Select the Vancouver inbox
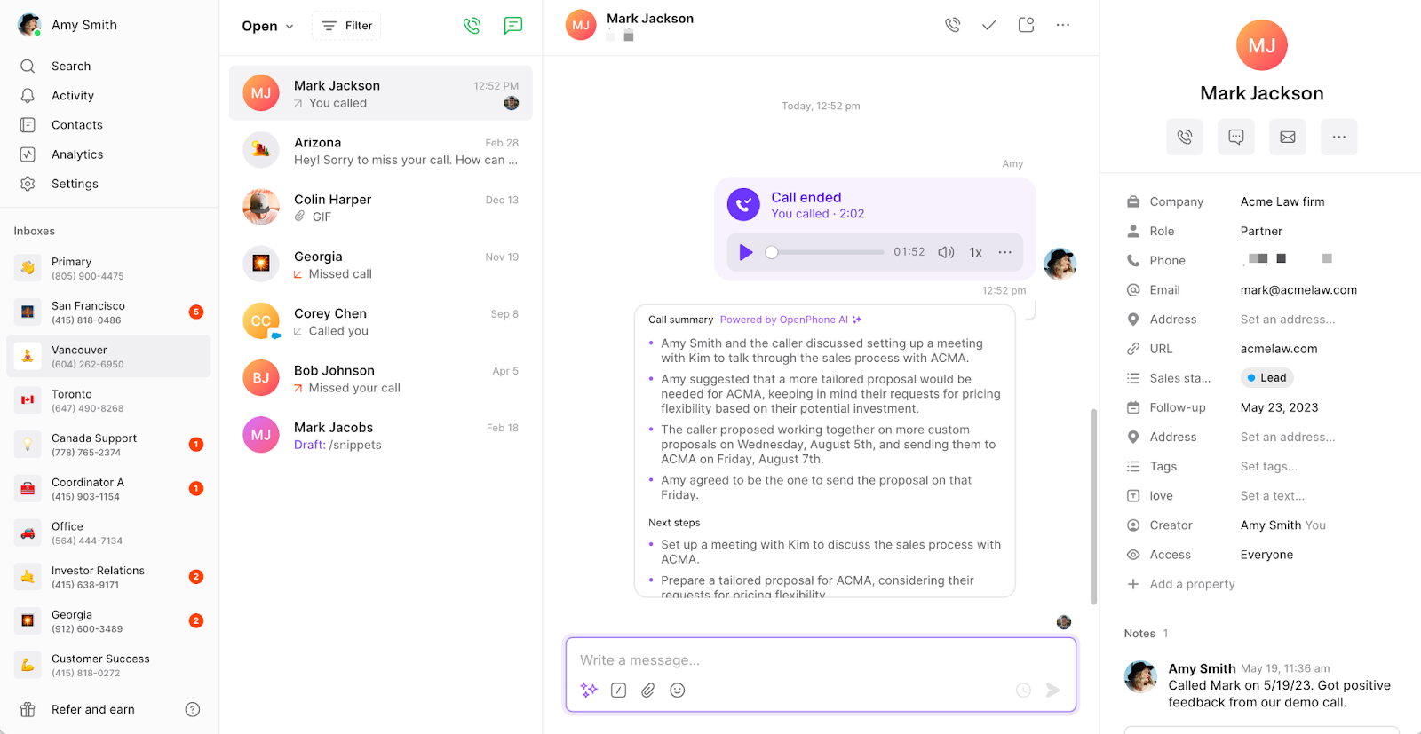This screenshot has height=734, width=1421. pos(108,357)
